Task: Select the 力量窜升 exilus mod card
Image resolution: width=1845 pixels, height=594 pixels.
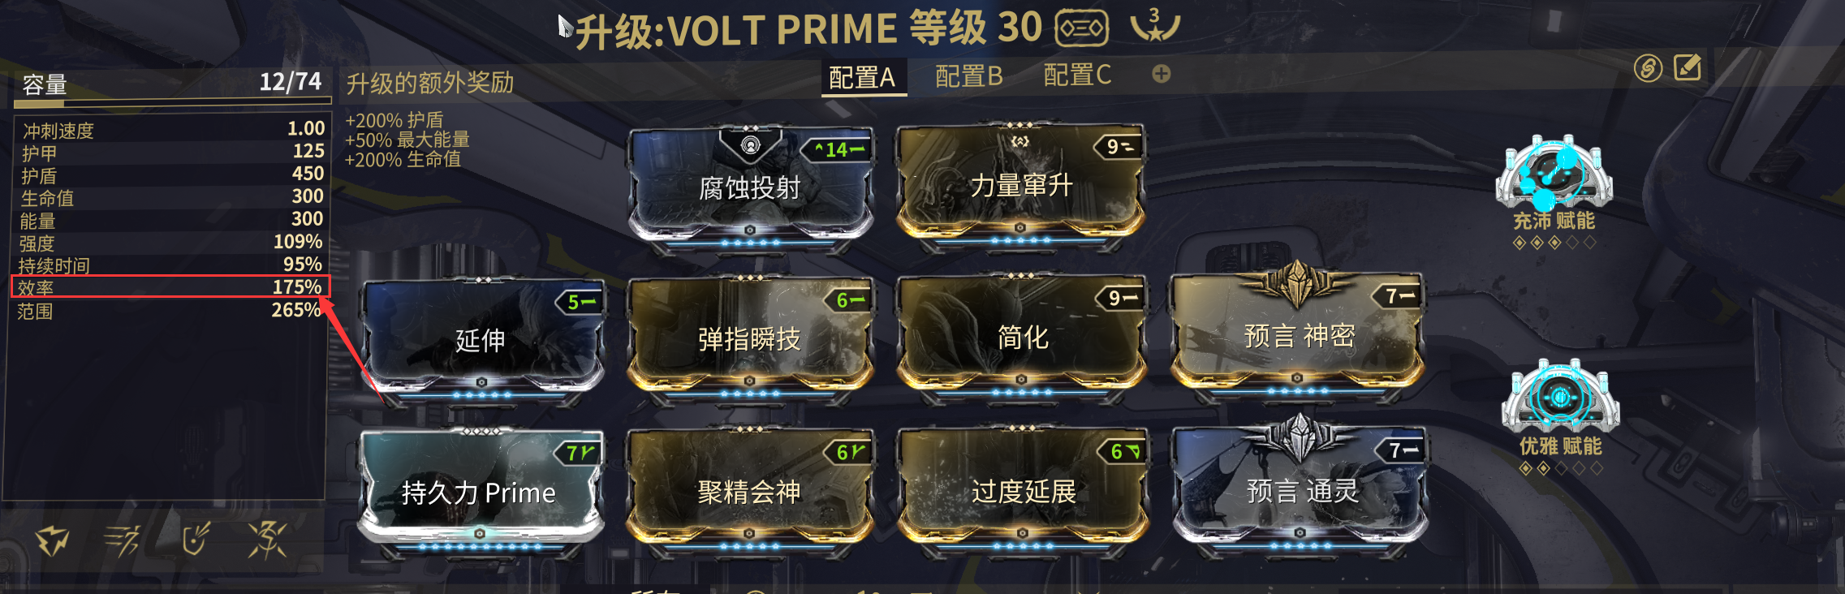Action: [x=1021, y=185]
